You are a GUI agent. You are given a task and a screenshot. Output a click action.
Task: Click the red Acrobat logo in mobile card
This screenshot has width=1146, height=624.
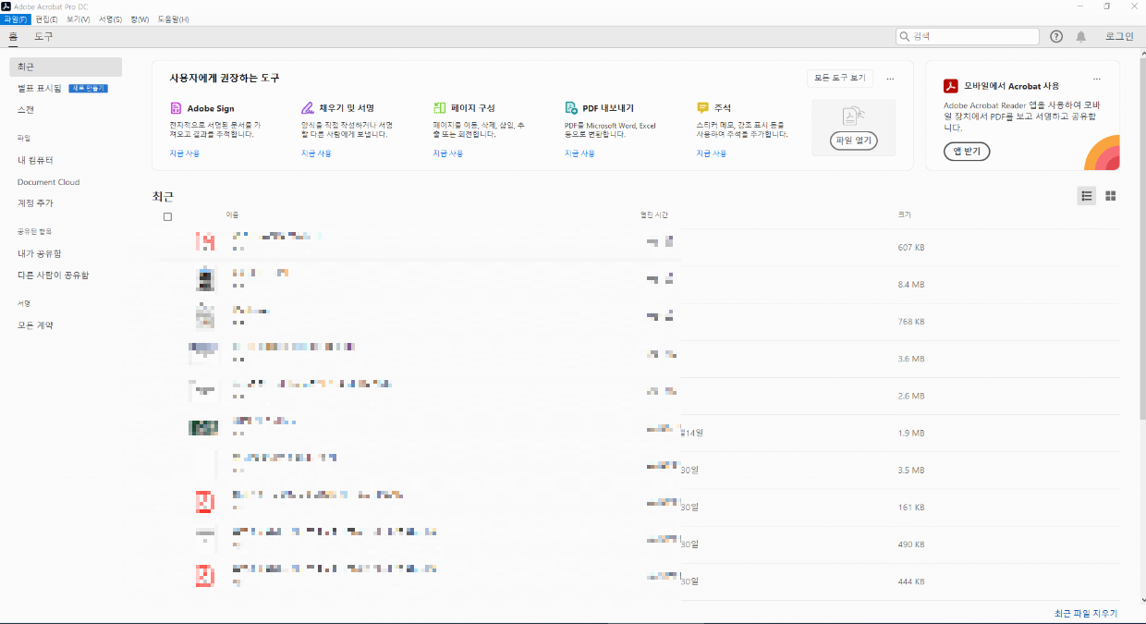(x=950, y=86)
